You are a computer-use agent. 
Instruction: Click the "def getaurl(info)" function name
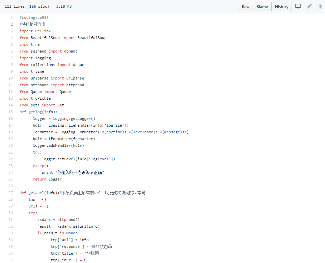(36, 193)
